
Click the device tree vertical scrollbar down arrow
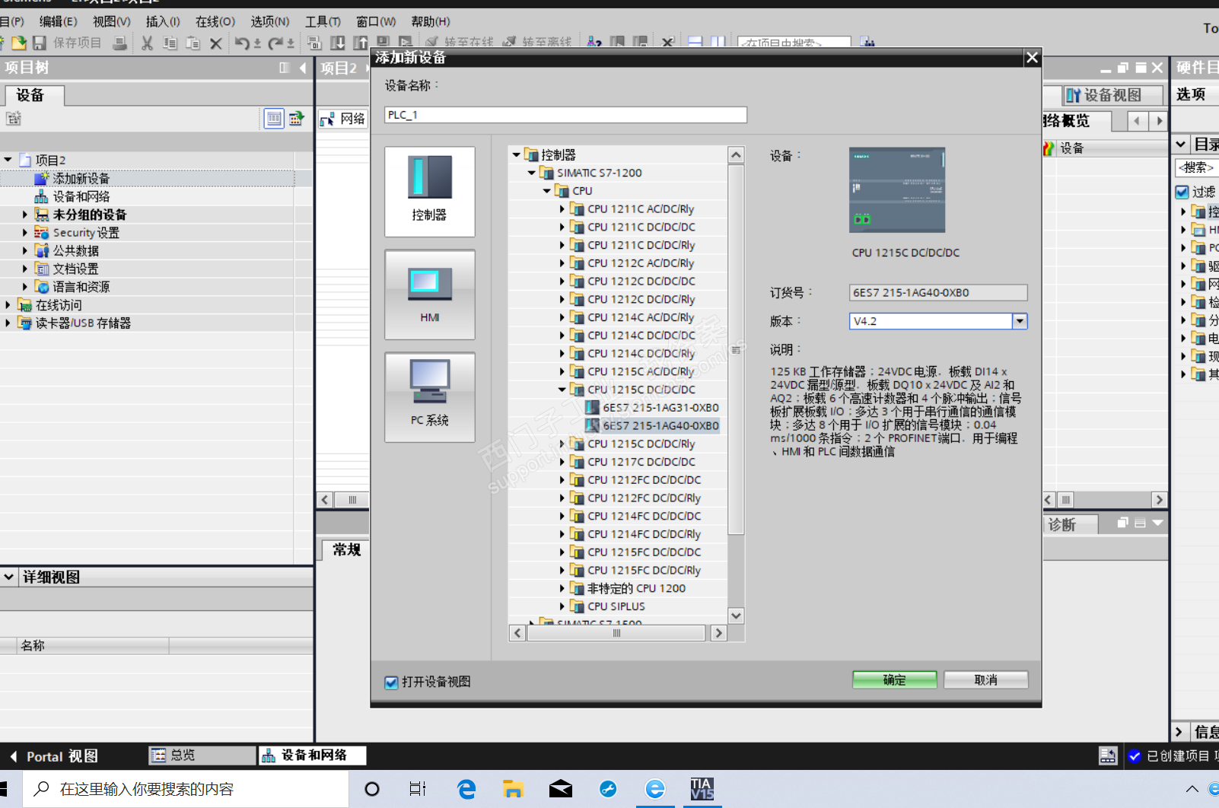pos(736,616)
